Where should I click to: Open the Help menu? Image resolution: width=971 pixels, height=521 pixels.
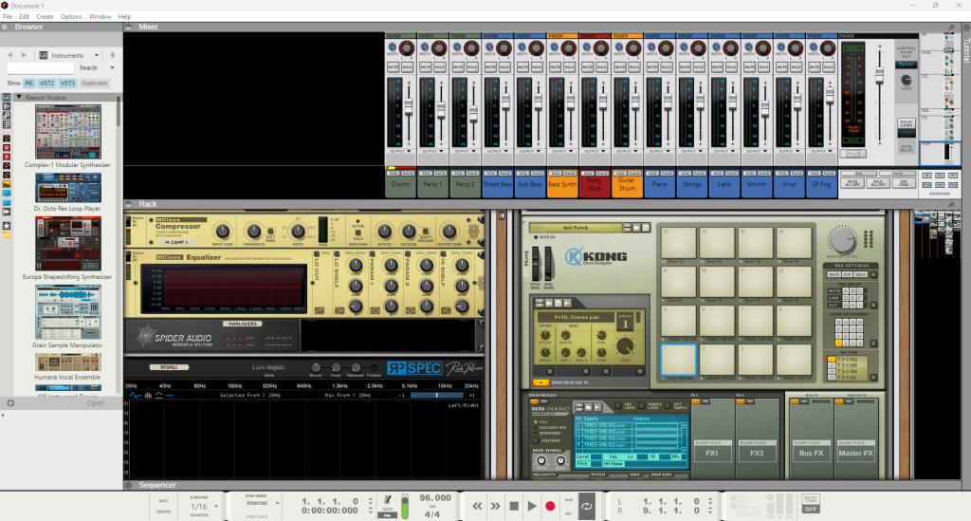click(124, 17)
